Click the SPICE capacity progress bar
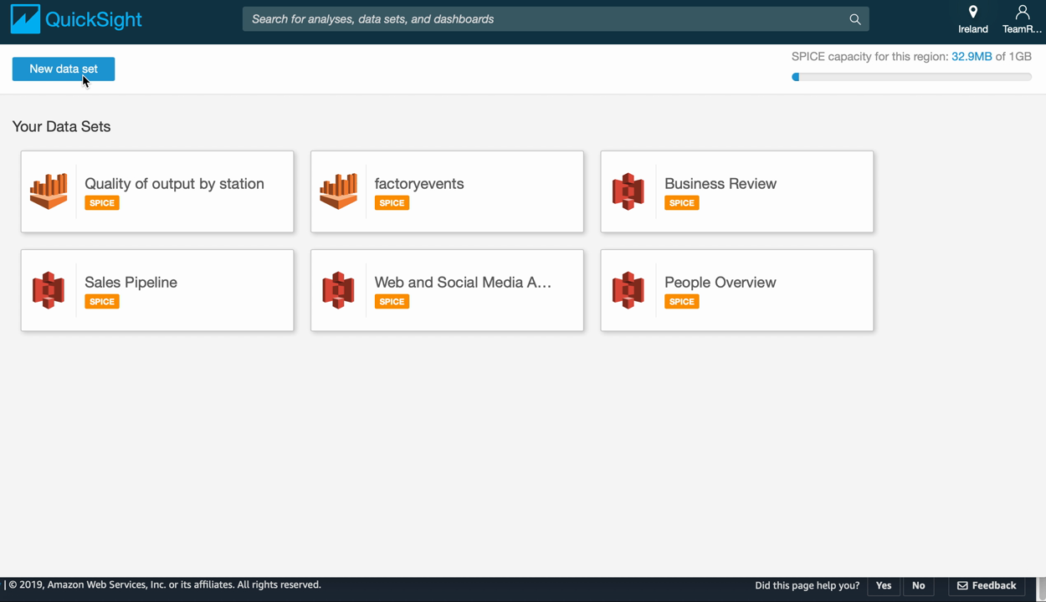Image resolution: width=1046 pixels, height=602 pixels. point(911,77)
